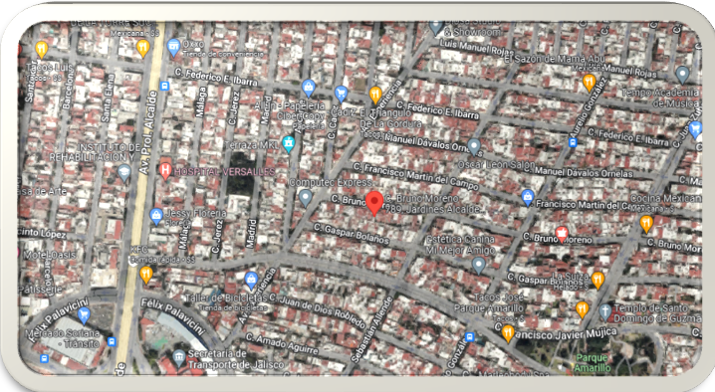Click the KFC restaurant marker icon
The image size is (715, 392).
(x=146, y=275)
